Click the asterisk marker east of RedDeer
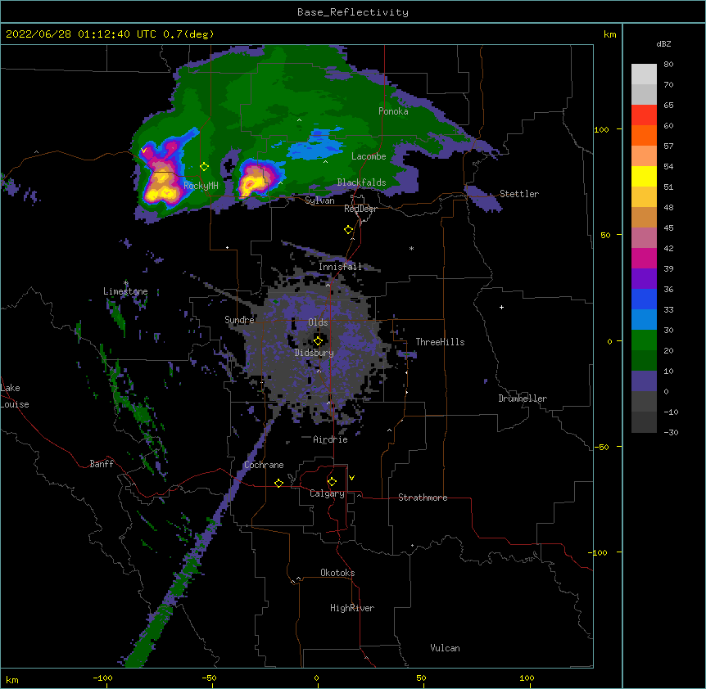Viewport: 706px width, 689px height. coord(411,248)
